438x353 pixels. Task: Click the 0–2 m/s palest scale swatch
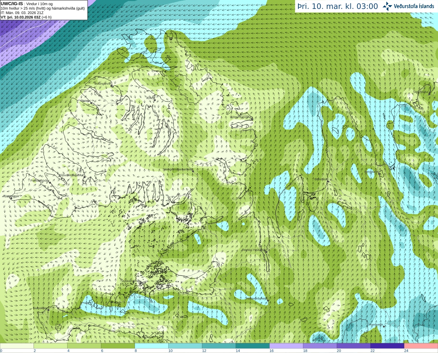[17, 346]
